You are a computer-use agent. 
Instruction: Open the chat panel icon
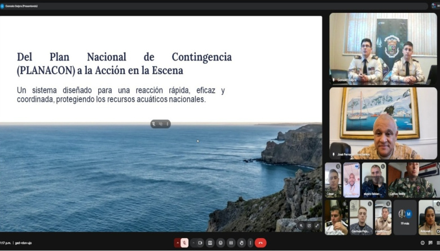tap(430, 243)
